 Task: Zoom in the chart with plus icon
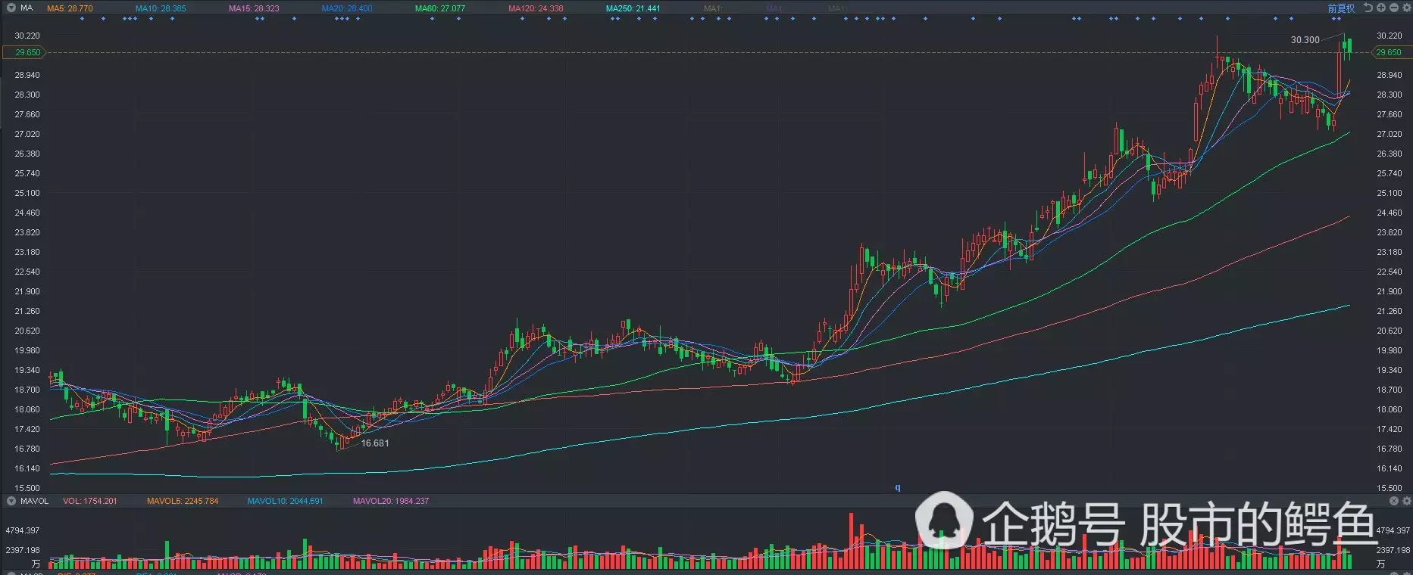click(1380, 8)
